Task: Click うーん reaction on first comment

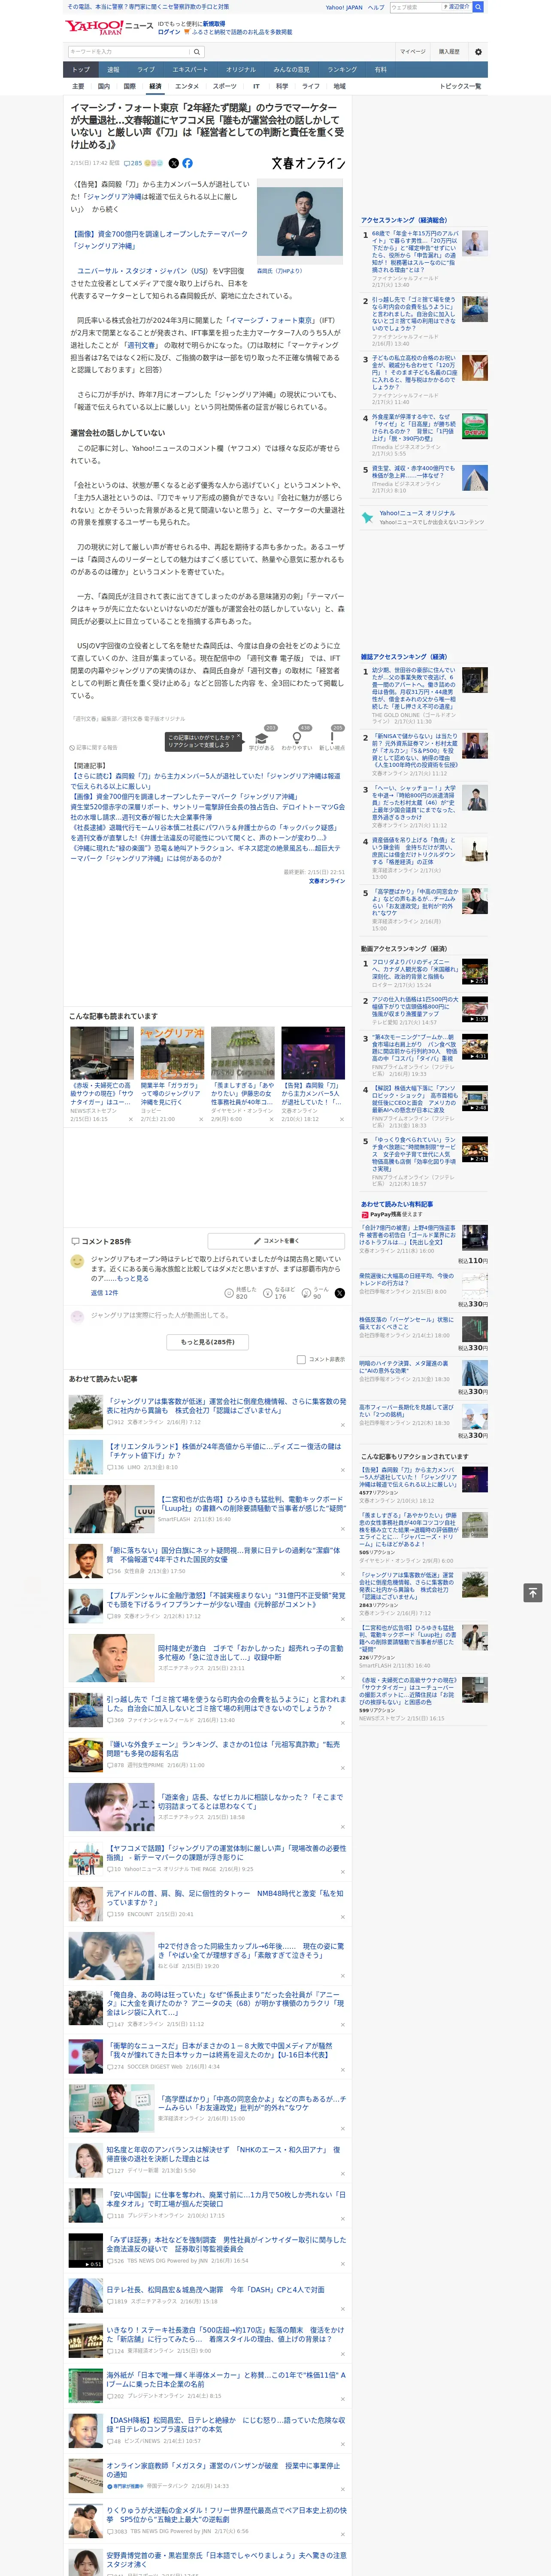Action: (307, 1293)
